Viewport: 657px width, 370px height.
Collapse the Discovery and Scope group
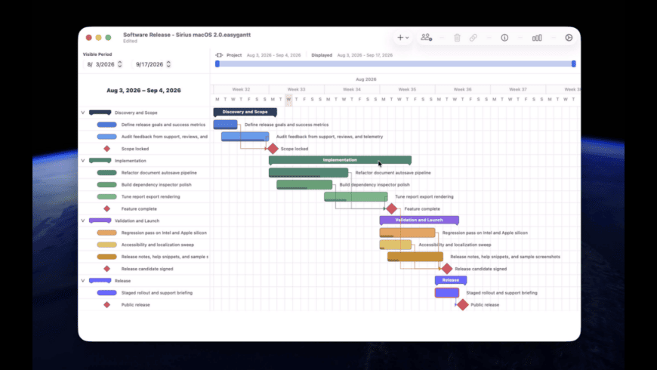(83, 113)
